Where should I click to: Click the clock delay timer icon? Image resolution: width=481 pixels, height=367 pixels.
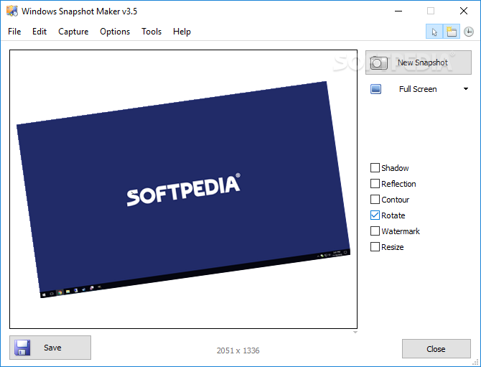click(x=468, y=32)
